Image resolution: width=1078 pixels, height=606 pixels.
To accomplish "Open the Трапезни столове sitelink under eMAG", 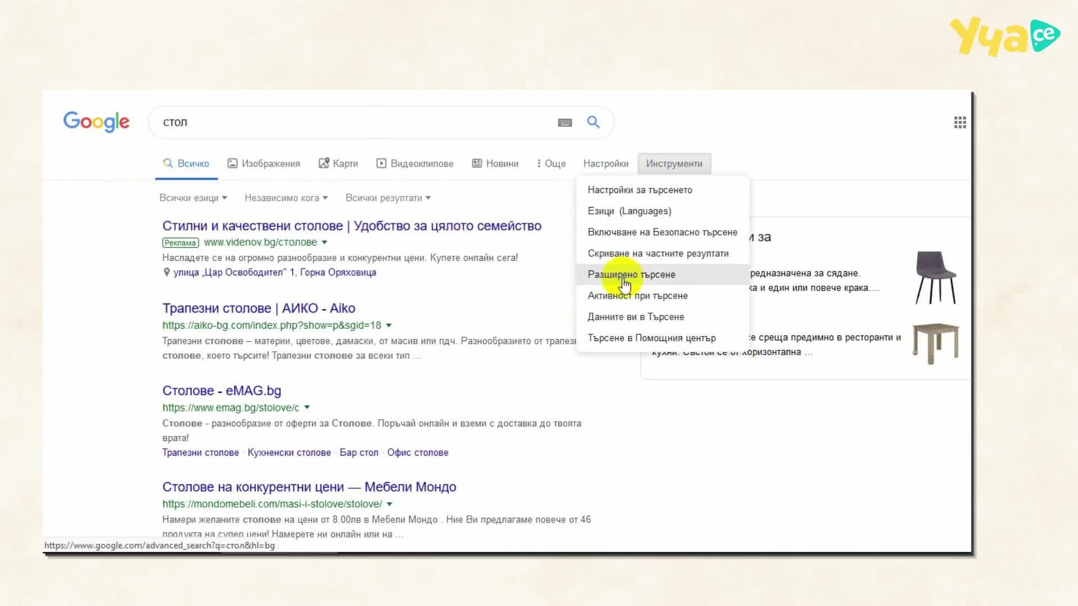I will coord(200,453).
